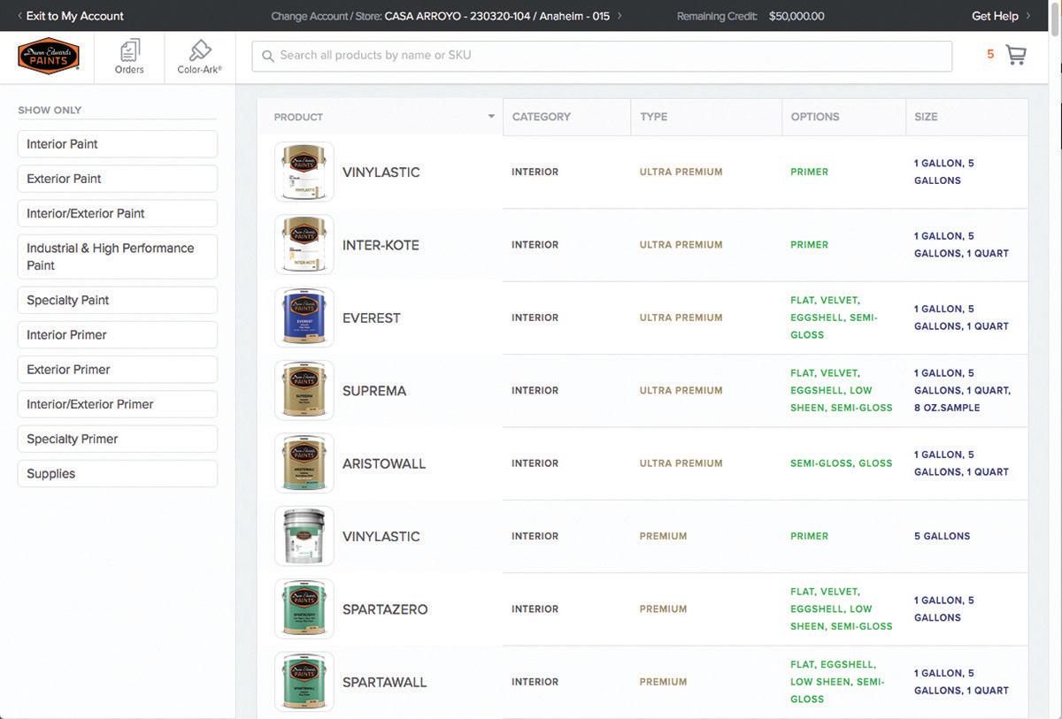Filter by Interior Primer
Image resolution: width=1062 pixels, height=719 pixels.
click(118, 334)
